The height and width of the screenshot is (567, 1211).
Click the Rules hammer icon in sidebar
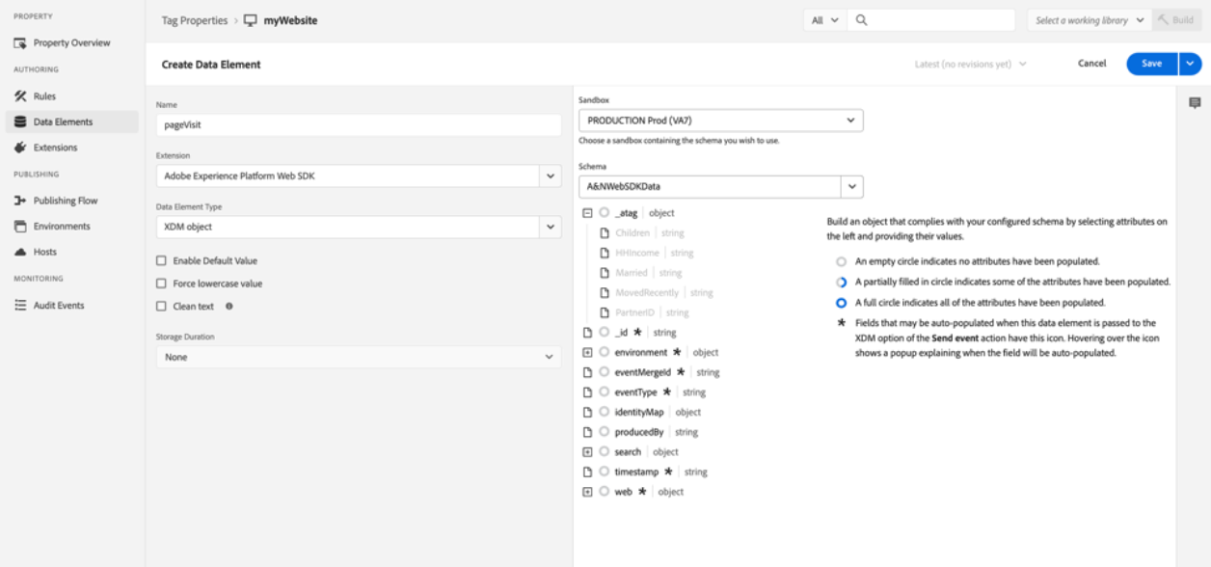click(x=20, y=96)
